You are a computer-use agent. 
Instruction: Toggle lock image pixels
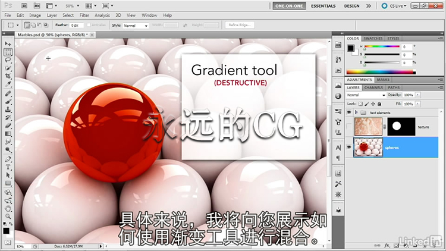tap(367, 104)
